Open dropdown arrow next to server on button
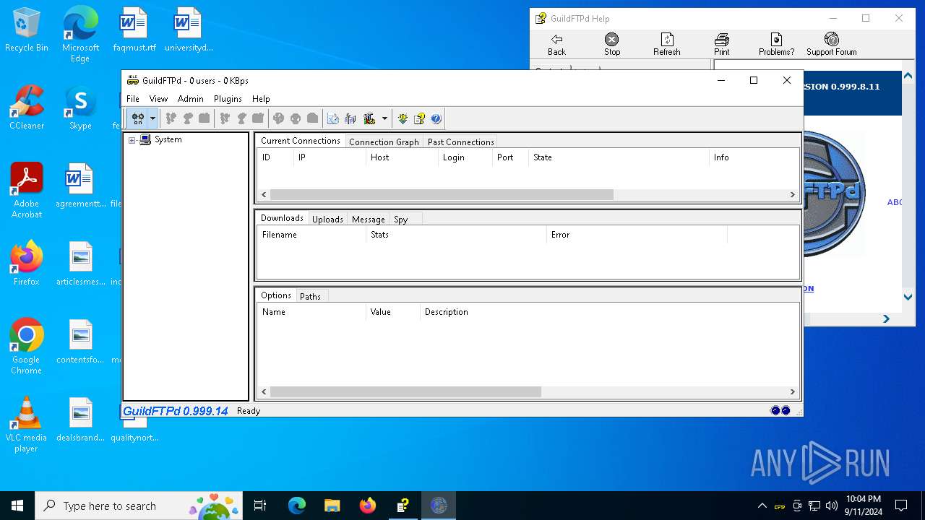Viewport: 925px width, 520px height. 152,118
